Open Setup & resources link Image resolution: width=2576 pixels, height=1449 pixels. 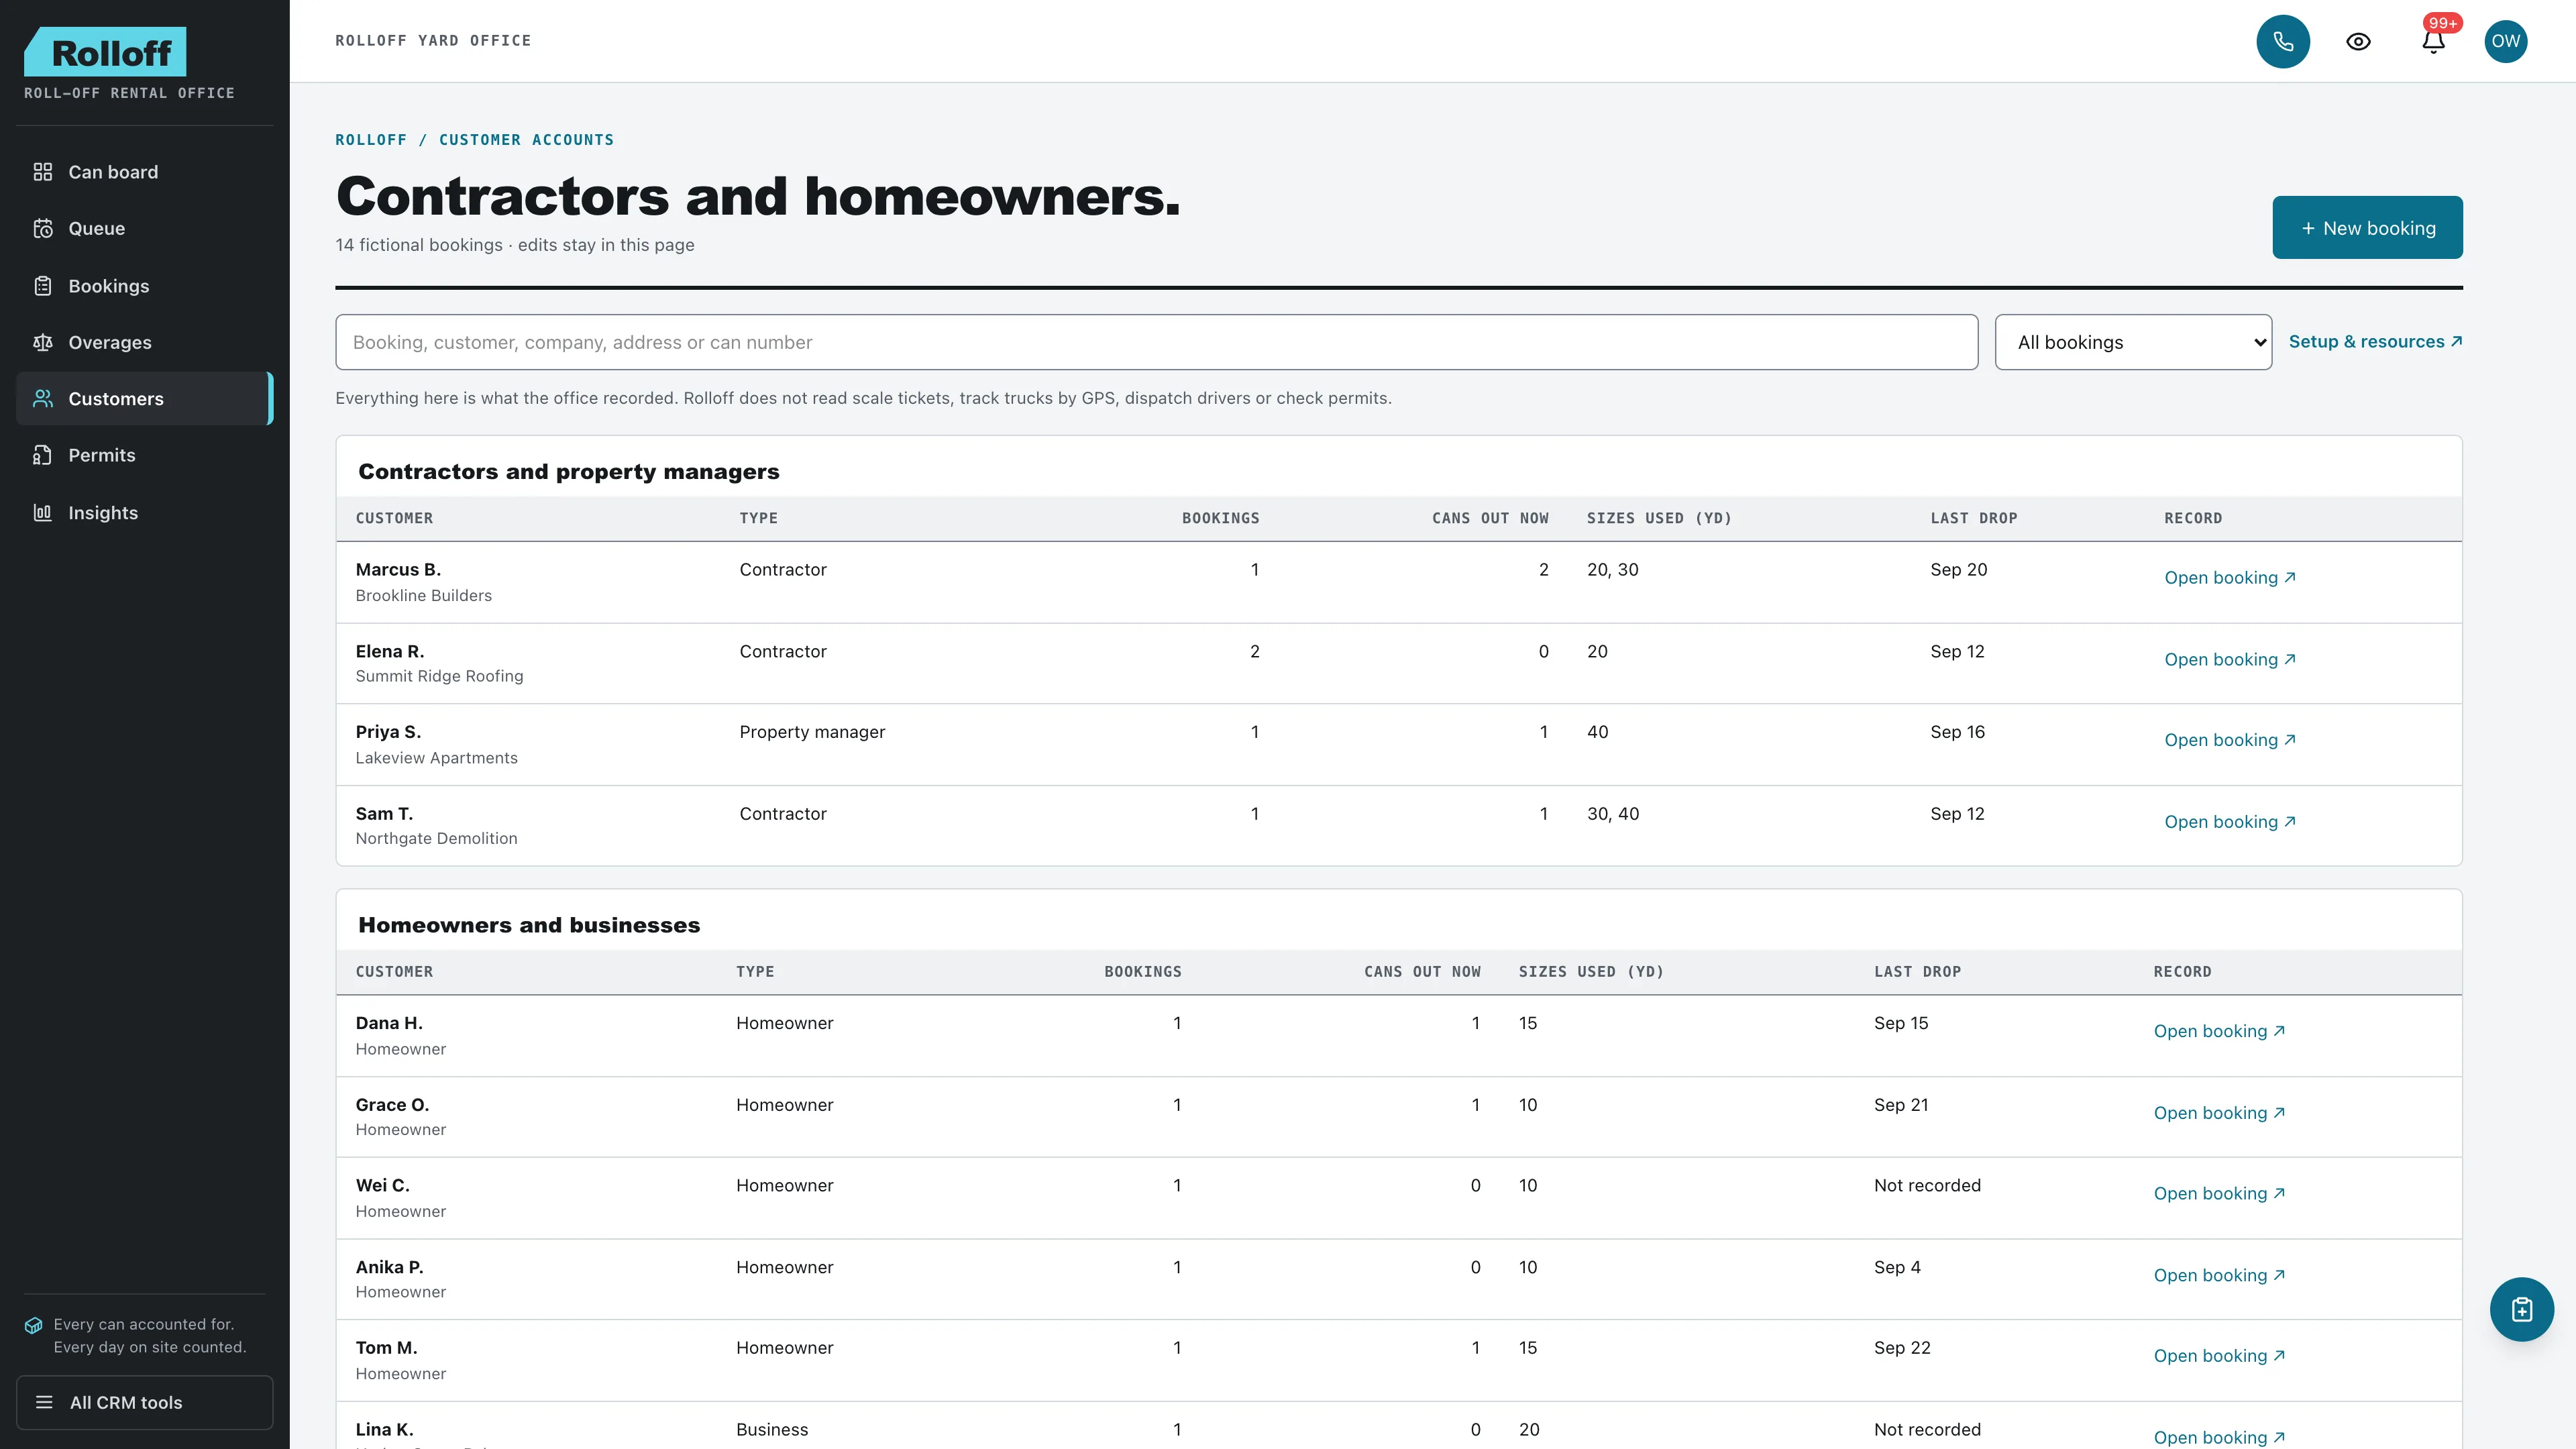(x=2375, y=342)
